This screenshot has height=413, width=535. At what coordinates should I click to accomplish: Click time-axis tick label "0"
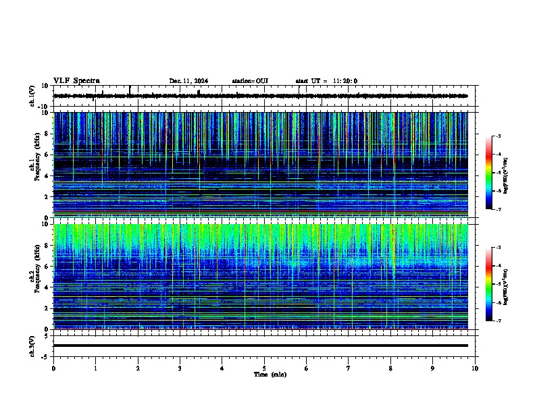pos(53,368)
